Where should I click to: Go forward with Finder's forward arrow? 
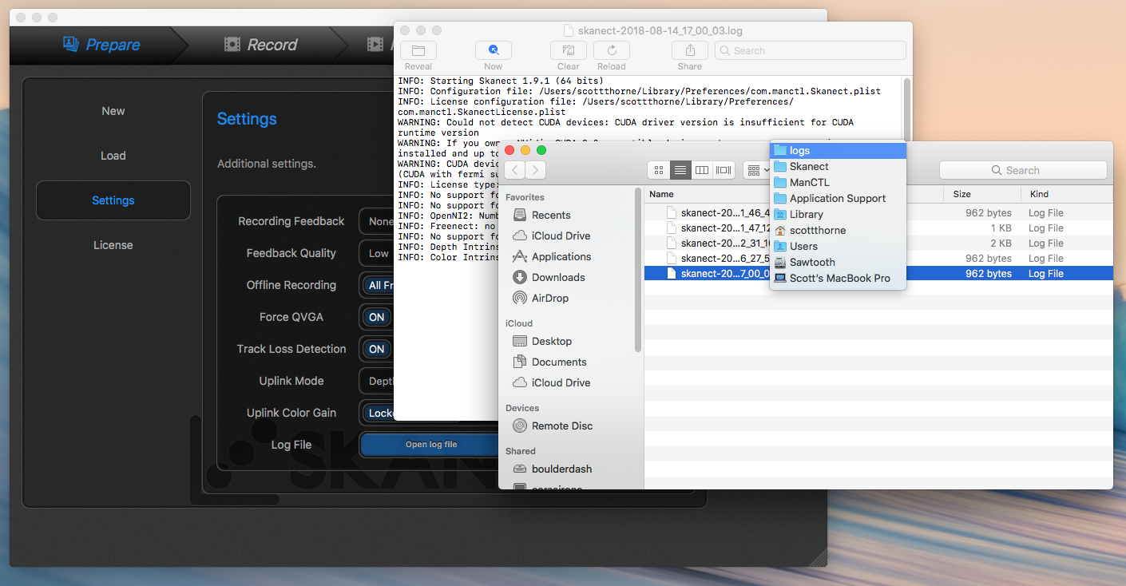pyautogui.click(x=535, y=169)
